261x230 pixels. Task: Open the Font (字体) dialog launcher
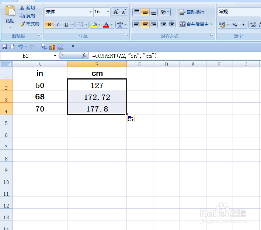pos(126,35)
